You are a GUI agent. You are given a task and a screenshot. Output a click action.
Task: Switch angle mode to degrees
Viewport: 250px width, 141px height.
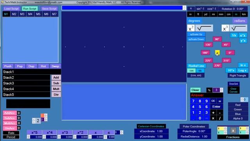tap(194, 21)
